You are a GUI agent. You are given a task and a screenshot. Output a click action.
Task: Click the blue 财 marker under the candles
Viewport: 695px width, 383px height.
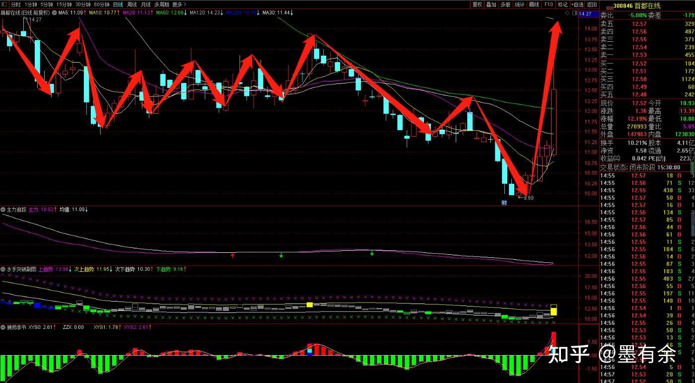point(504,203)
